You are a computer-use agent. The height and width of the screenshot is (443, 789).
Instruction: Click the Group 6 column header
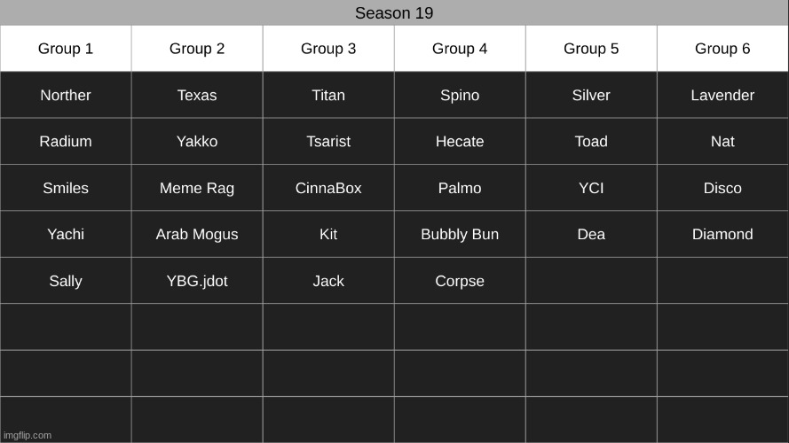click(x=722, y=49)
